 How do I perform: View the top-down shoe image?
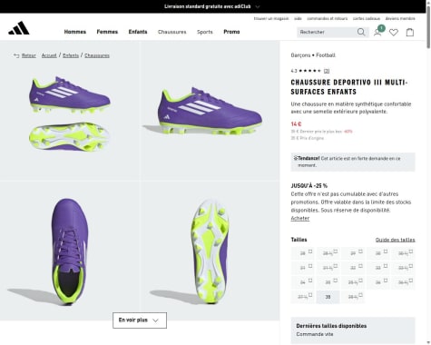coord(70,251)
